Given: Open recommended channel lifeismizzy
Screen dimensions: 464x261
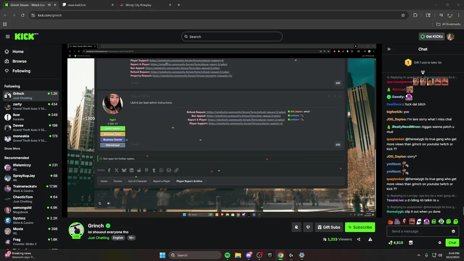Looking at the screenshot, I should point(30,167).
